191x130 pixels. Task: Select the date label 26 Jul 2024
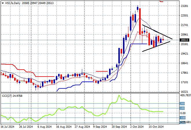[26, 127]
